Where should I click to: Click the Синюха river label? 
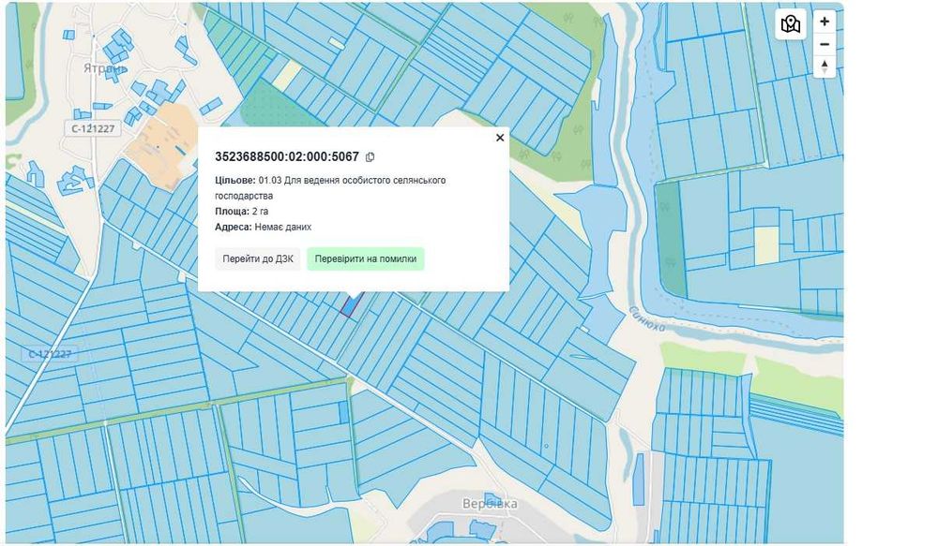(x=646, y=319)
